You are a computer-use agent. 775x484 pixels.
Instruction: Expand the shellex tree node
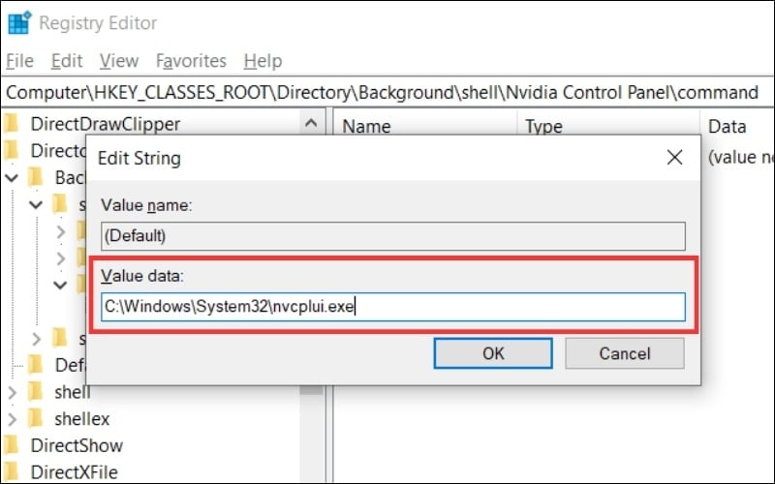click(12, 419)
